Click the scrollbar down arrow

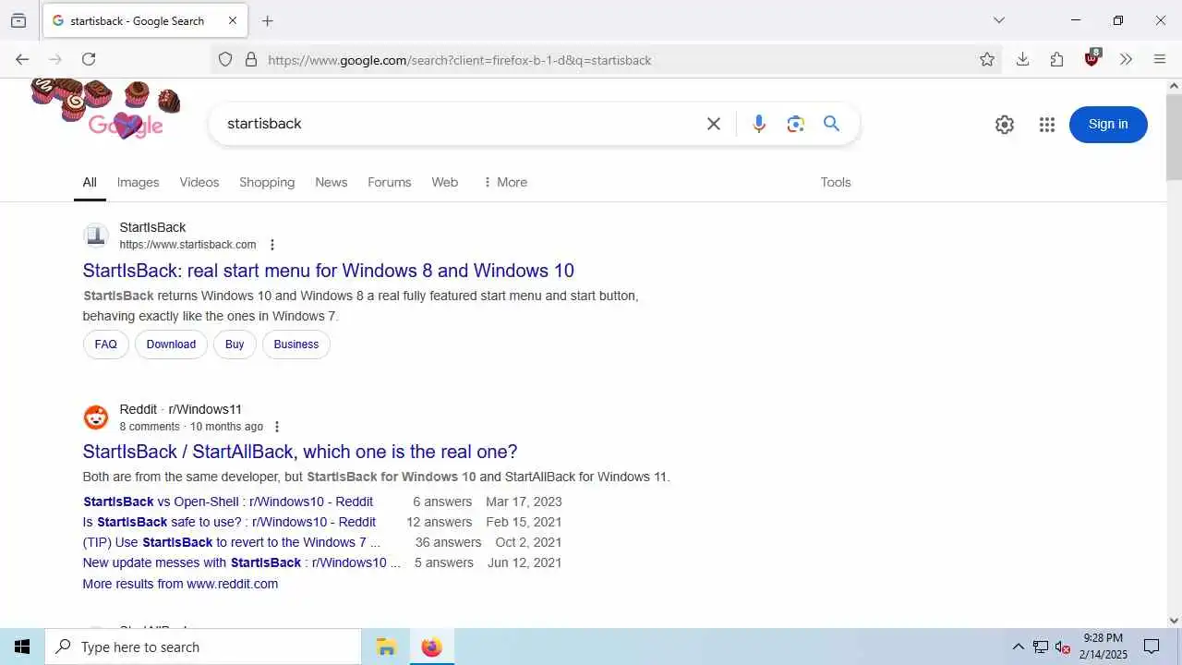pos(1174,621)
